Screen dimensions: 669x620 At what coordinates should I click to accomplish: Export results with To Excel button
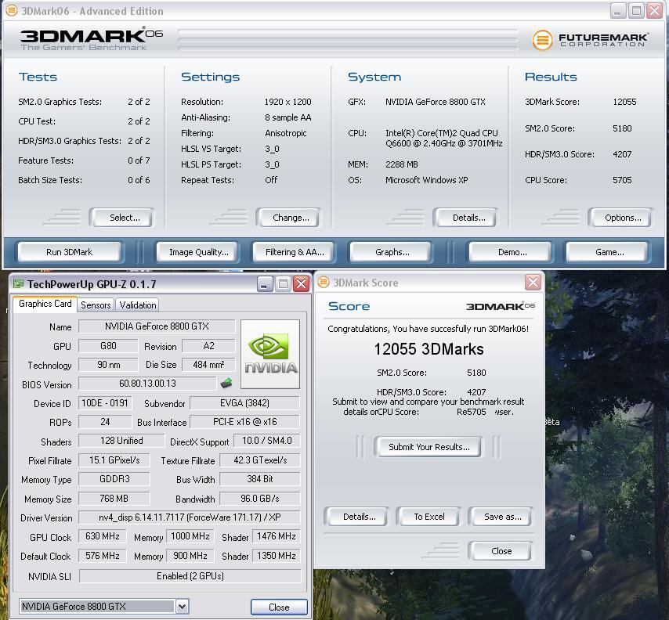click(429, 517)
